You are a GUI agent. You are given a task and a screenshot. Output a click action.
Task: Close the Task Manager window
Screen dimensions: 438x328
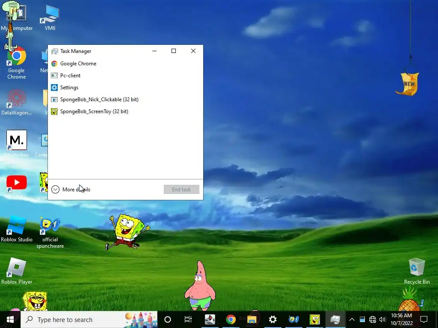tap(193, 51)
